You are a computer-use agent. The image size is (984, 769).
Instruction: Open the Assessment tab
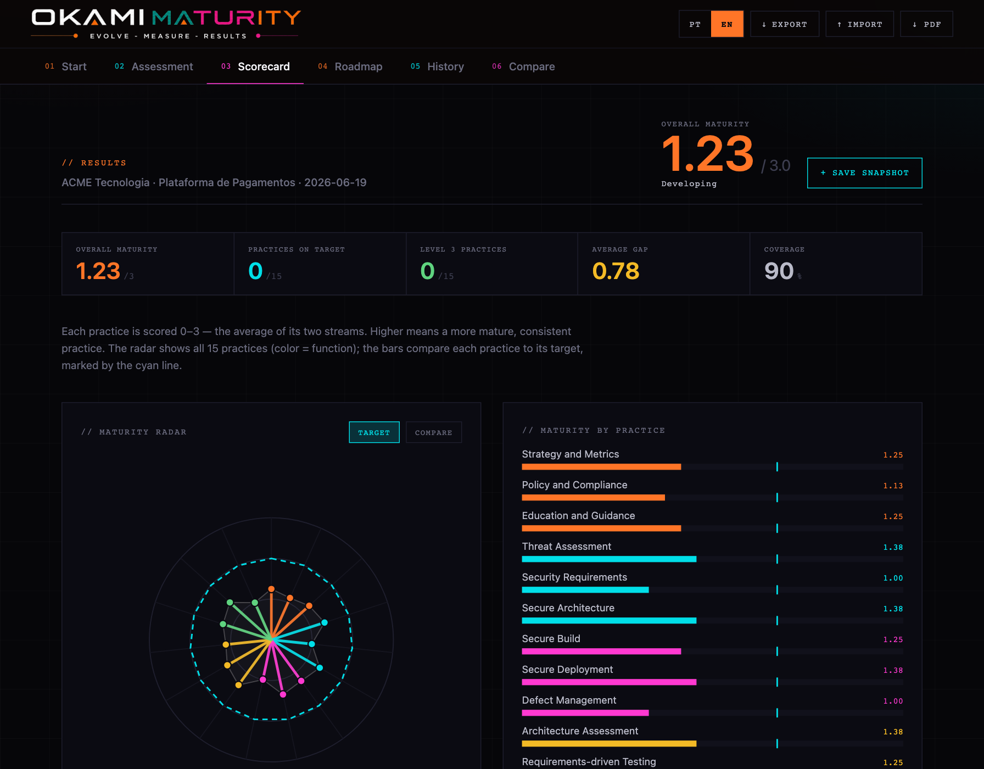click(154, 66)
